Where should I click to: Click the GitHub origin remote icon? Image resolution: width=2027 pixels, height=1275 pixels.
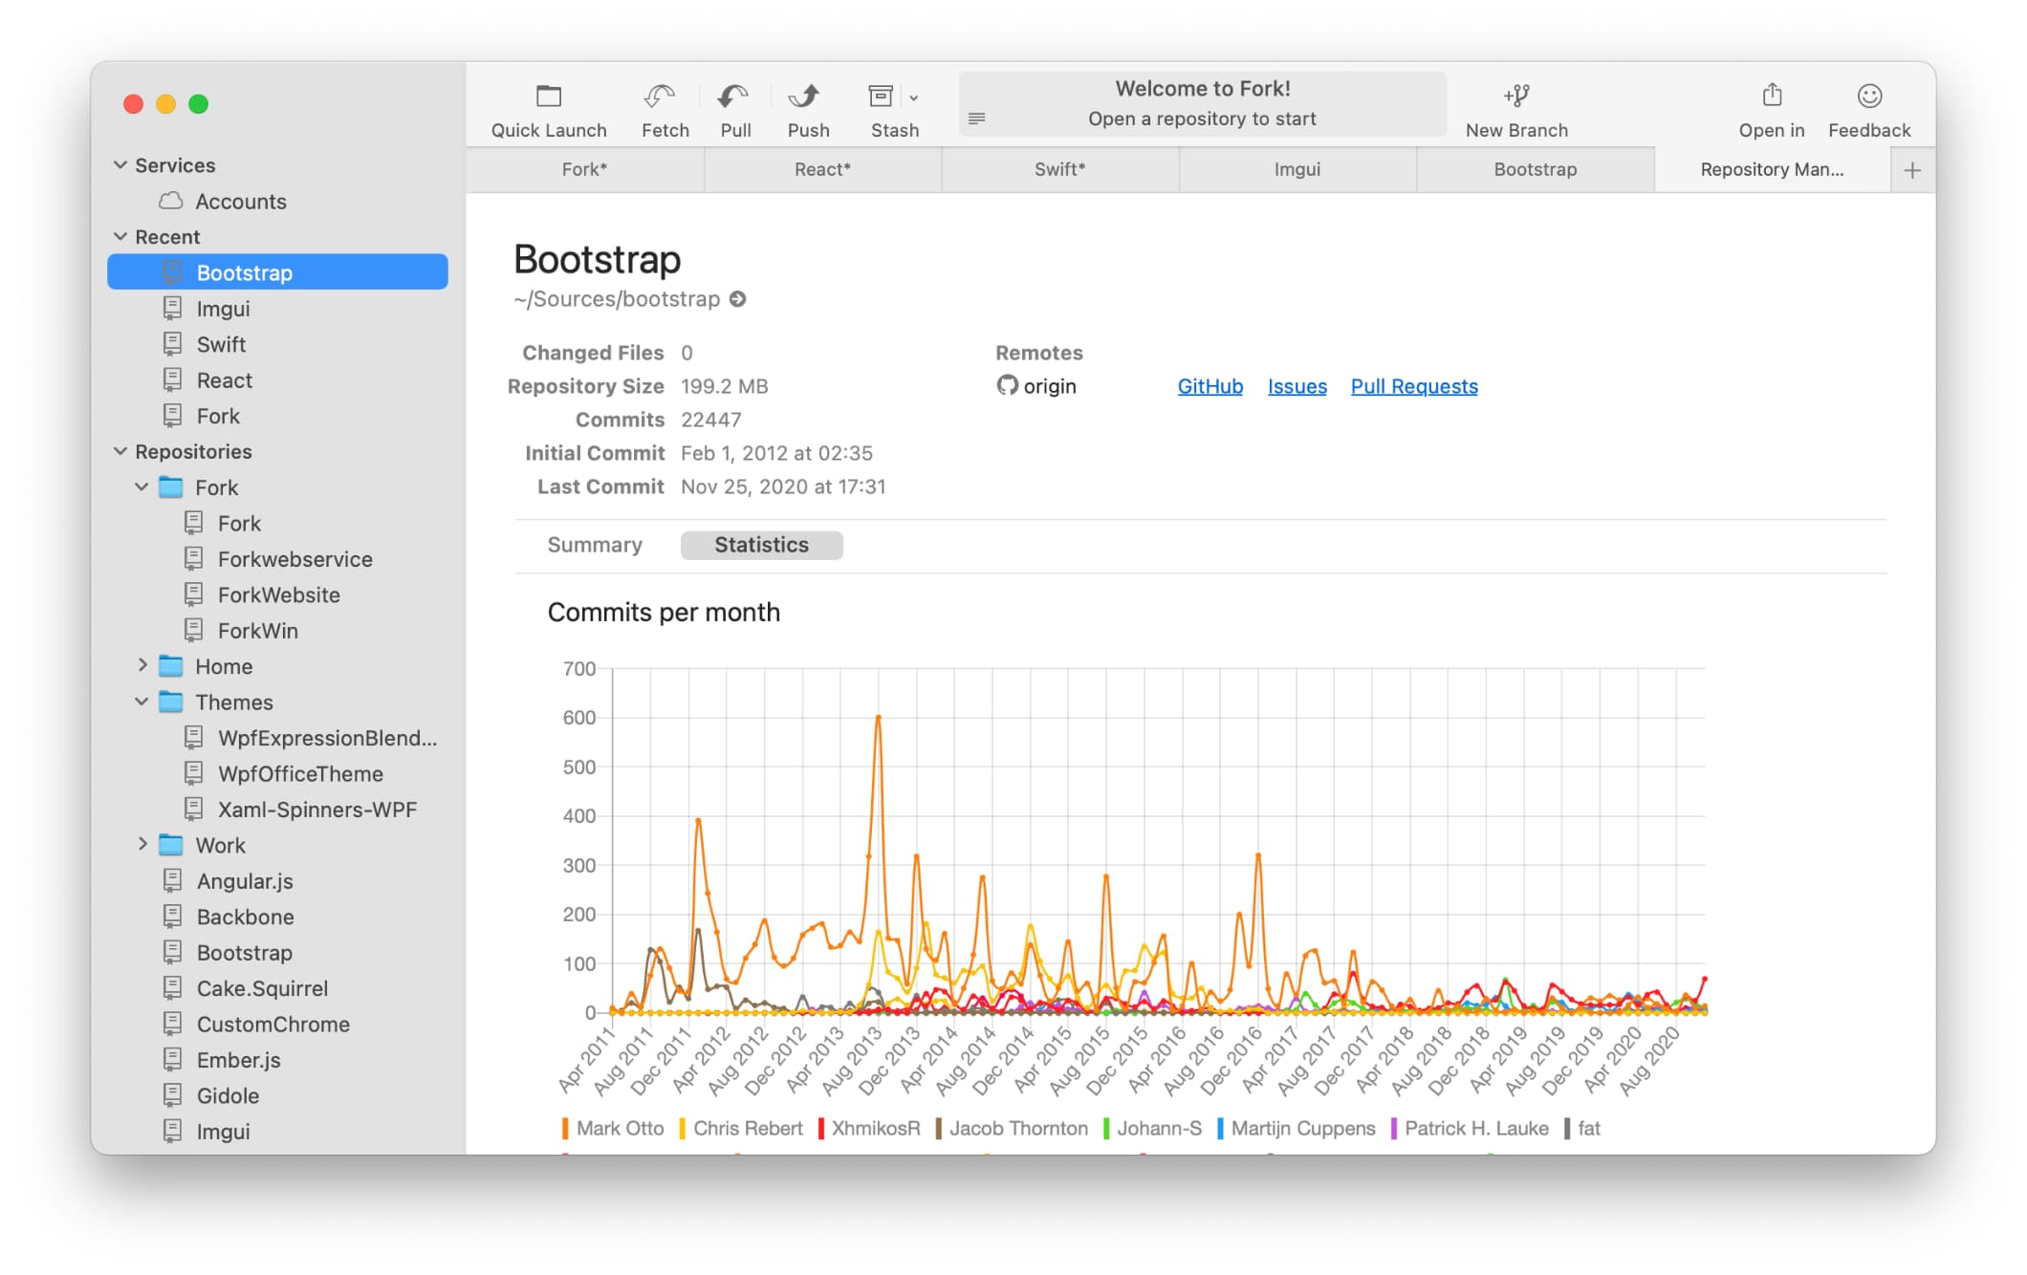coord(1007,385)
